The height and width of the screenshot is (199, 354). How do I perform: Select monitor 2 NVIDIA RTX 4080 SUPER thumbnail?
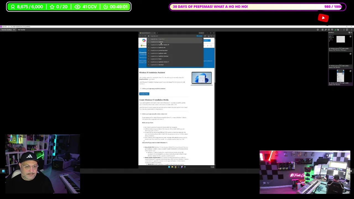pyautogui.click(x=341, y=76)
